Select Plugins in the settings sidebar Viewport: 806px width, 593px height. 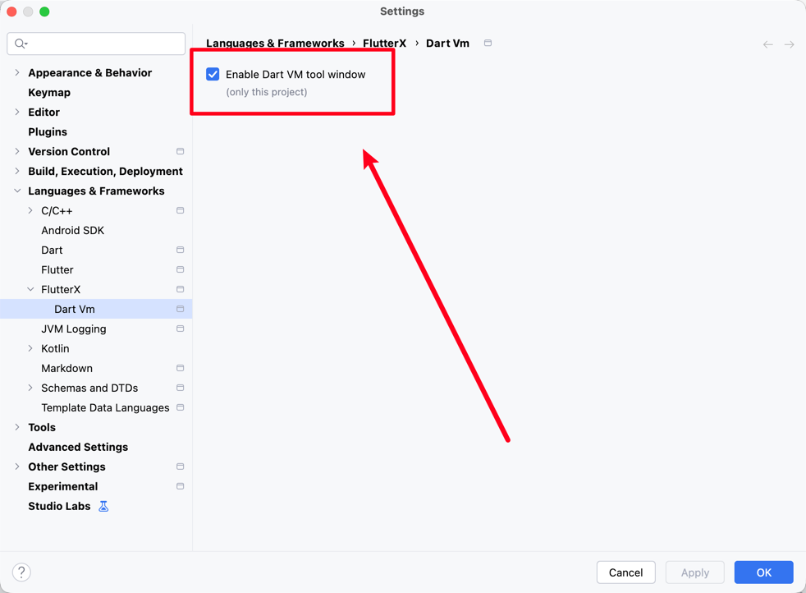(48, 132)
